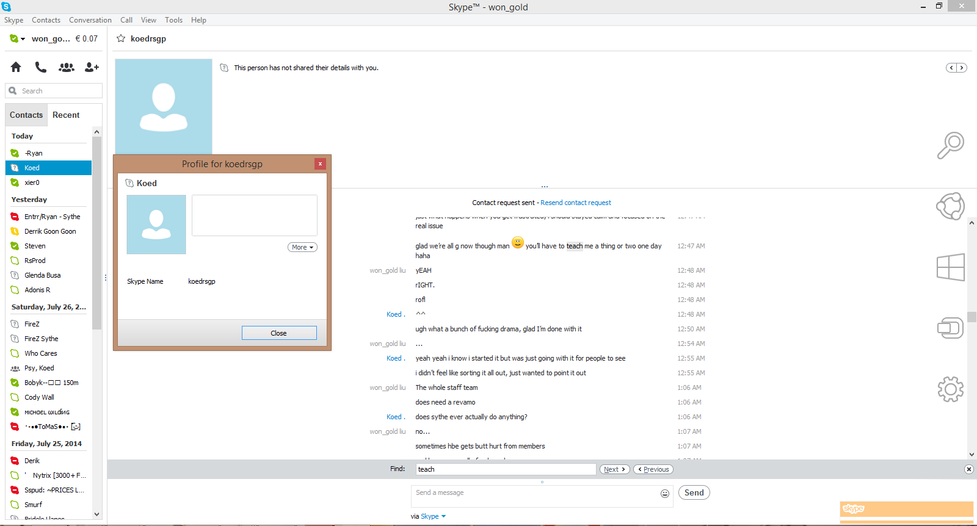This screenshot has height=526, width=977.
Task: Open the Derik conversation
Action: coord(48,461)
